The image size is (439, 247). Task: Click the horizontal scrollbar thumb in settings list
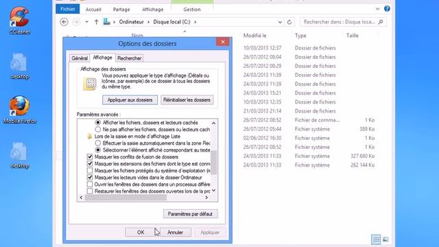[x=126, y=198]
